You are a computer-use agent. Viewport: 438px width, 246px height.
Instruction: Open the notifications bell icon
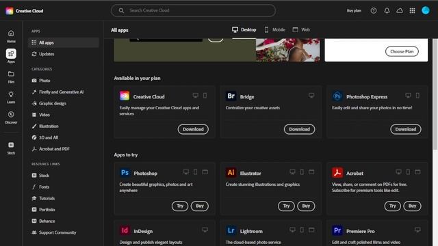387,11
